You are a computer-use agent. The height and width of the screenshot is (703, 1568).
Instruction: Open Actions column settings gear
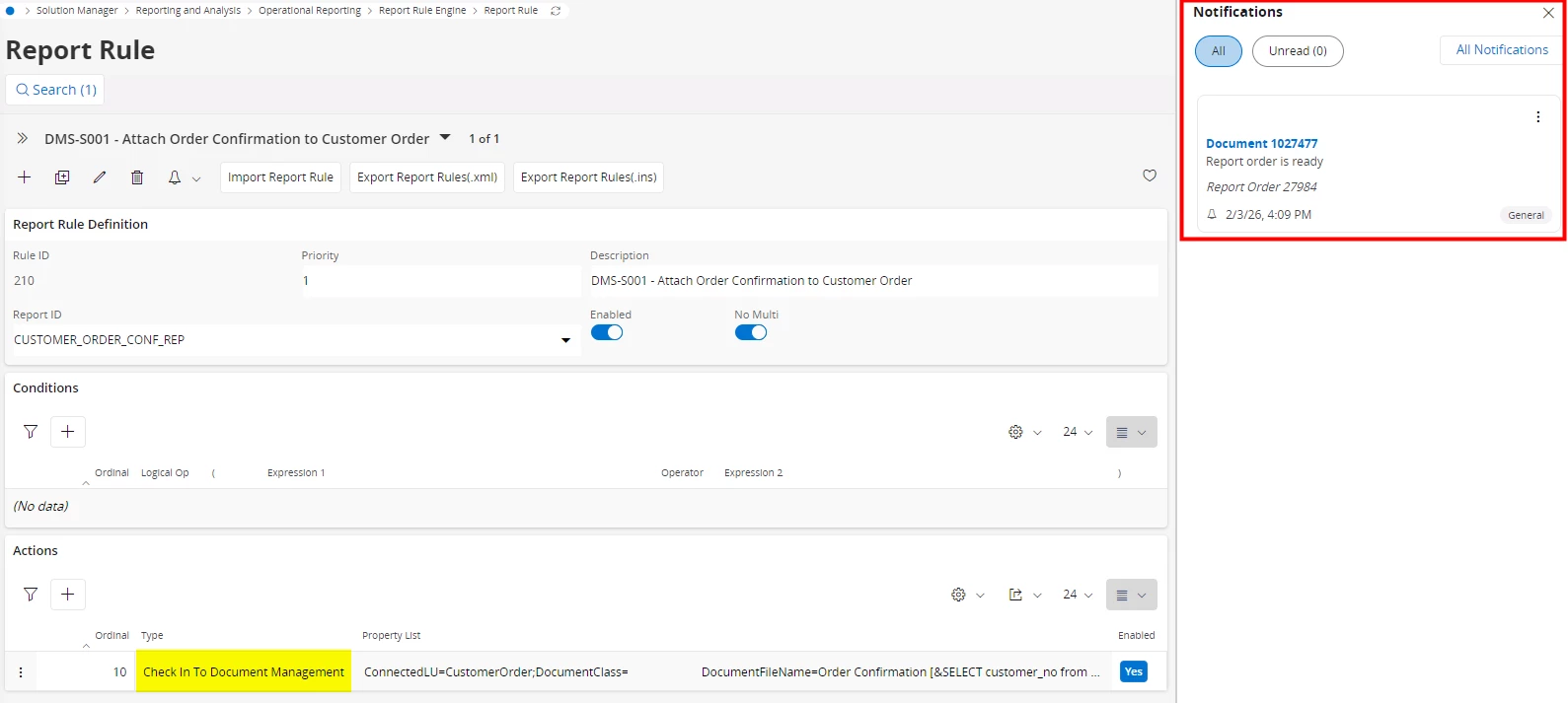pos(958,595)
